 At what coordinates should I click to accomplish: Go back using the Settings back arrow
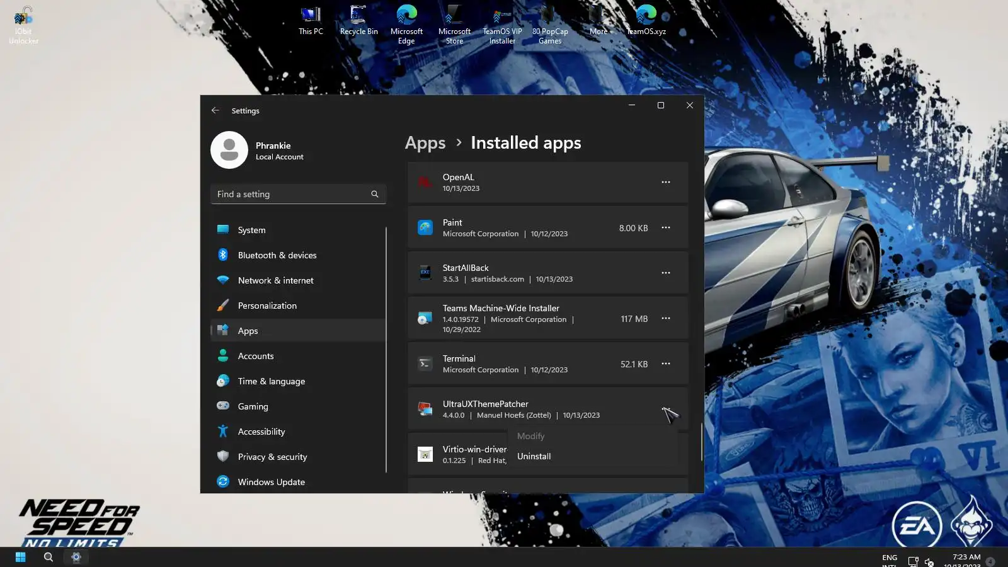tap(215, 110)
